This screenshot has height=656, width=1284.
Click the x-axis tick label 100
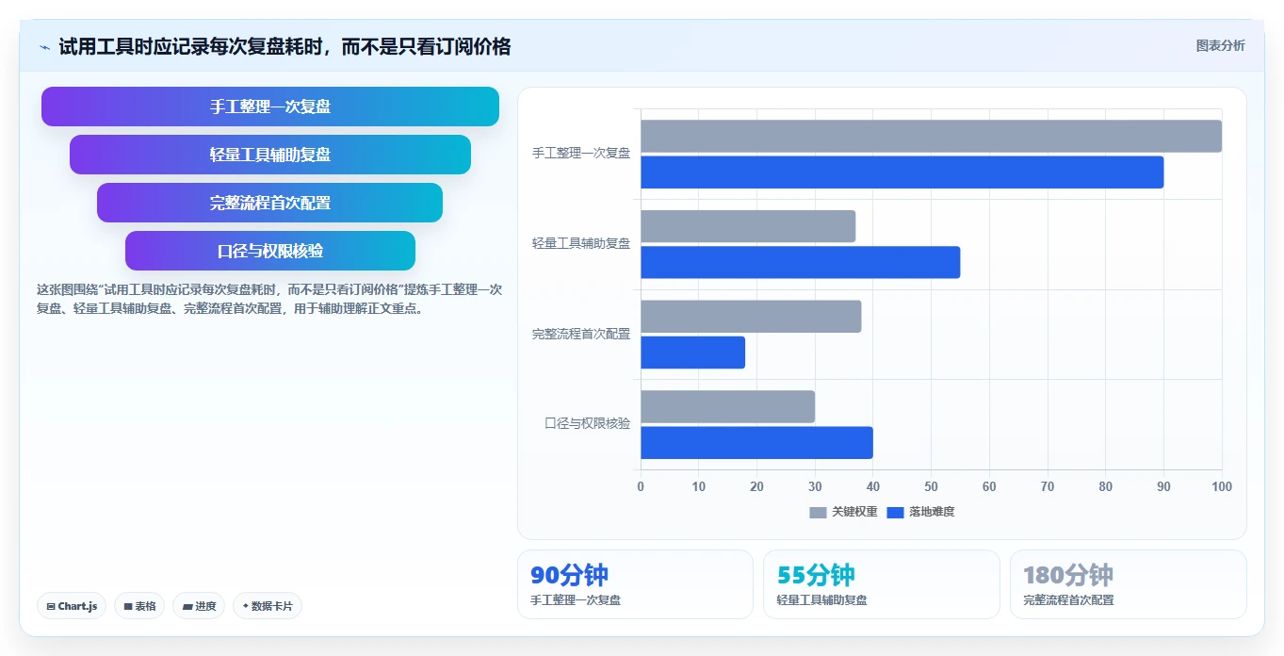pos(1222,486)
